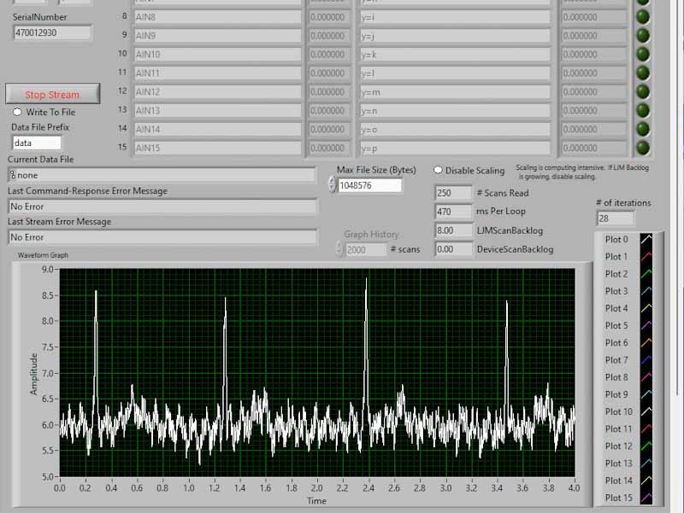Click the LED indicator in row 9
This screenshot has height=513, width=684.
[642, 36]
